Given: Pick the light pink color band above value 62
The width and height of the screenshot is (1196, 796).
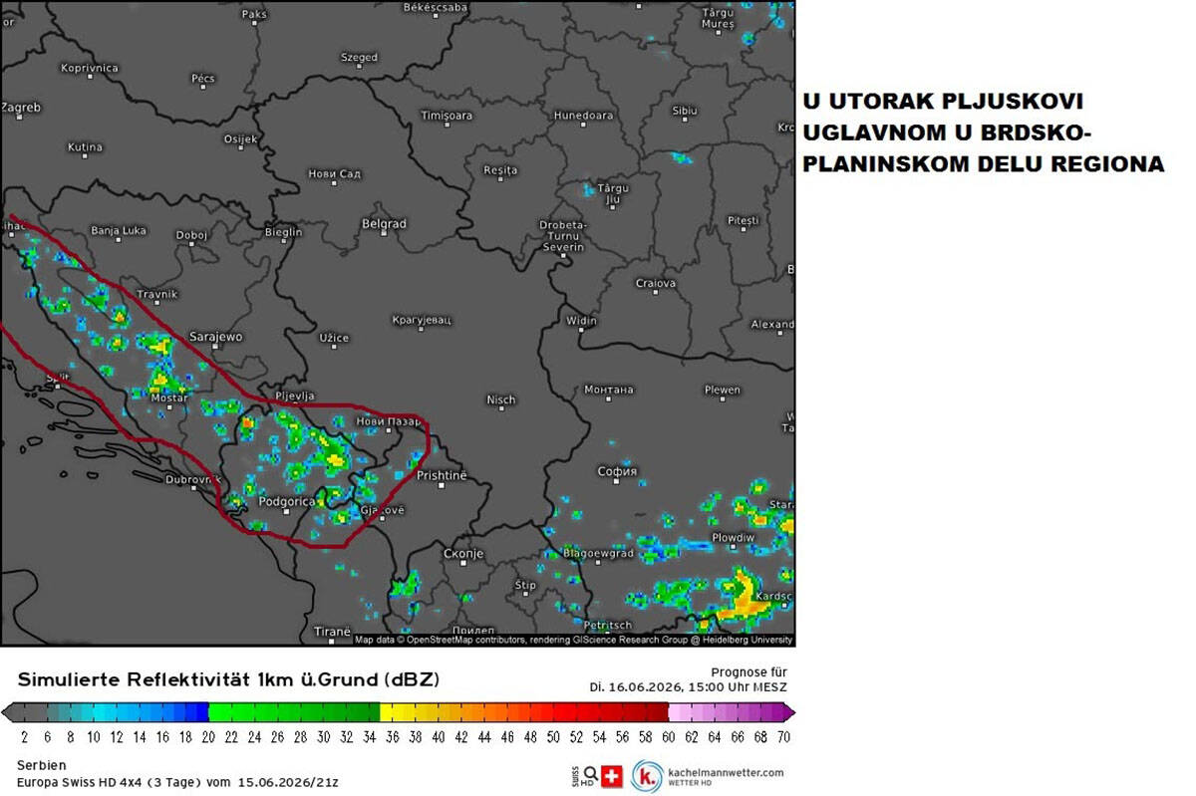Looking at the screenshot, I should [691, 711].
